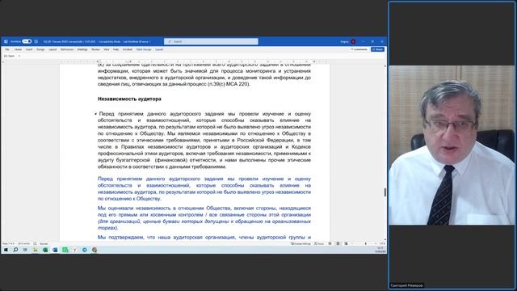Switch to the Review tab

[95, 49]
